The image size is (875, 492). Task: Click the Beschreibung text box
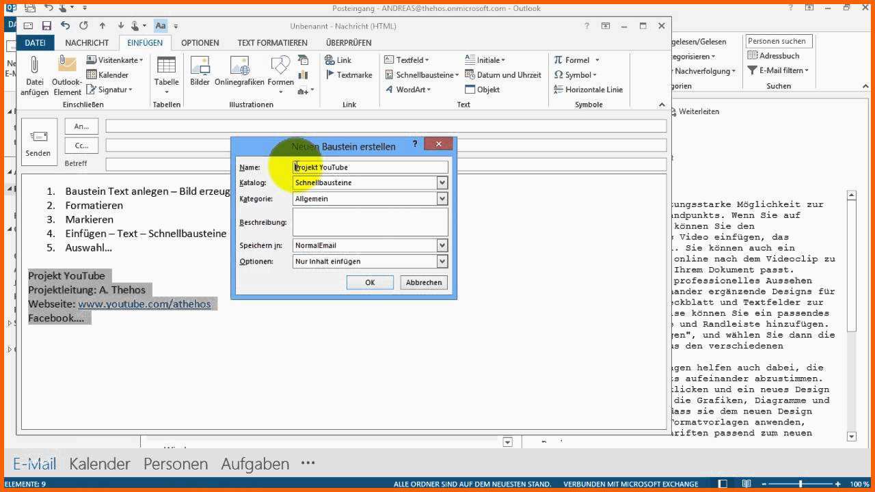point(370,222)
